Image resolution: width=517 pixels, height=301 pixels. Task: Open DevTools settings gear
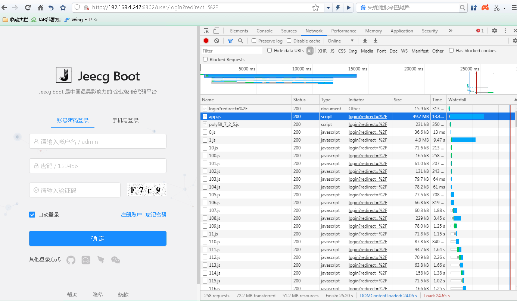point(495,31)
